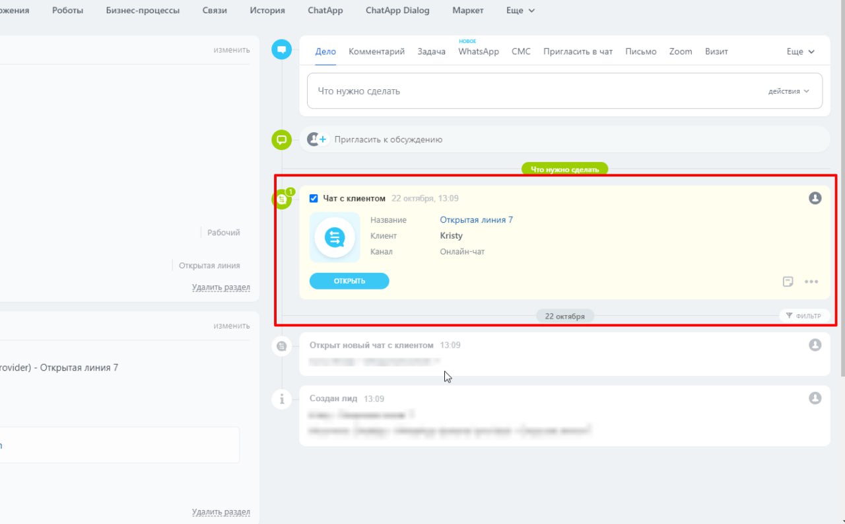
Task: Open the ChatApp Dialog menu item
Action: point(397,11)
